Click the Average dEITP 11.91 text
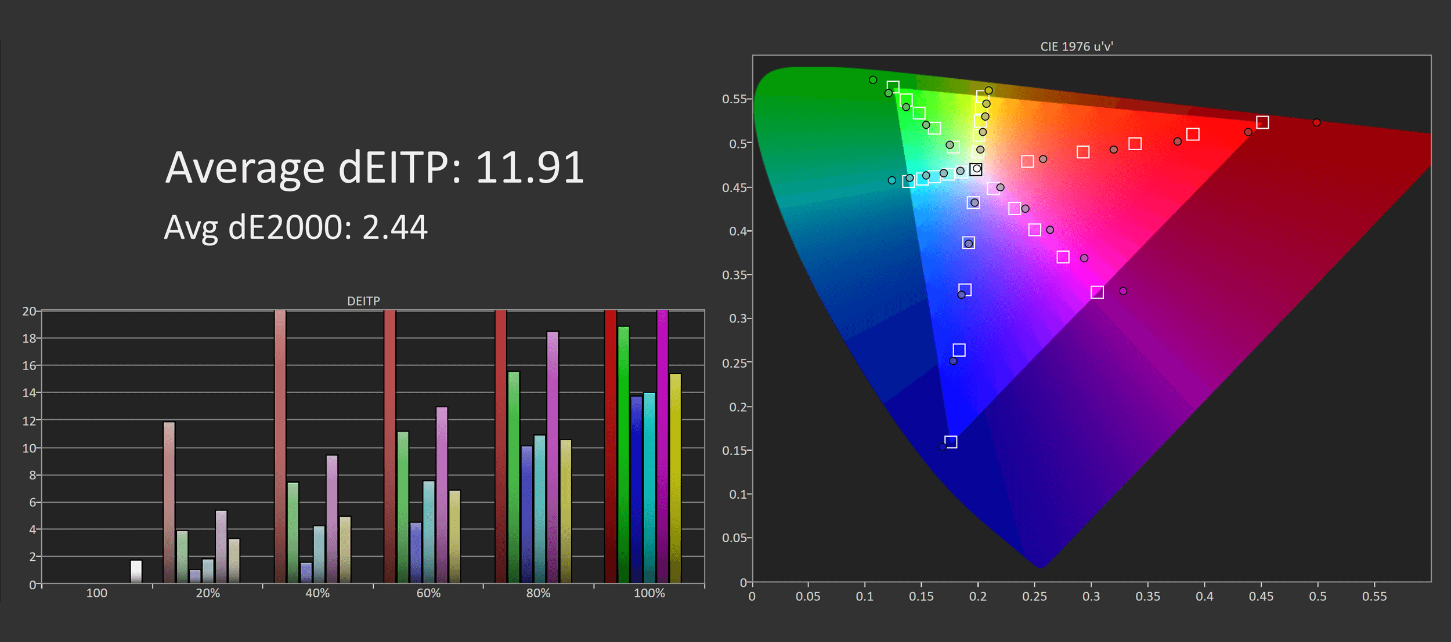 [374, 168]
